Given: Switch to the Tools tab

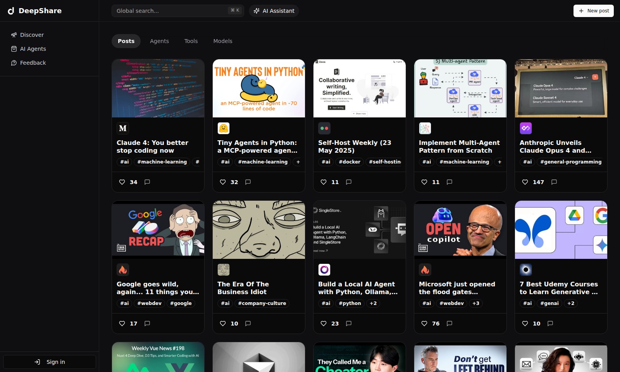Looking at the screenshot, I should [191, 41].
